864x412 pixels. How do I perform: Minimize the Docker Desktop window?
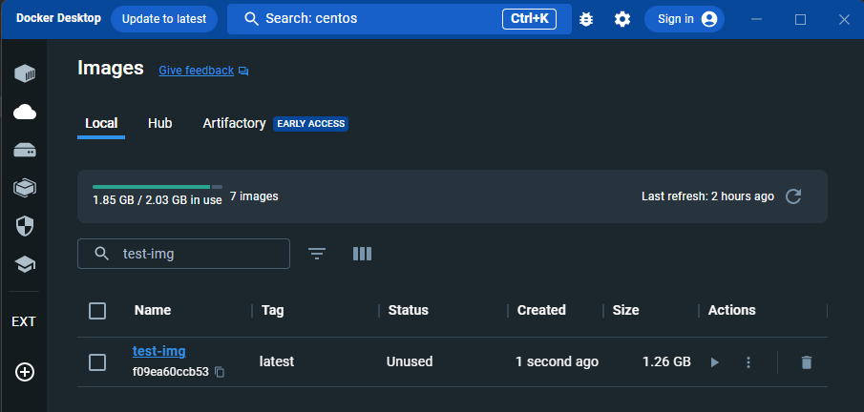[756, 19]
